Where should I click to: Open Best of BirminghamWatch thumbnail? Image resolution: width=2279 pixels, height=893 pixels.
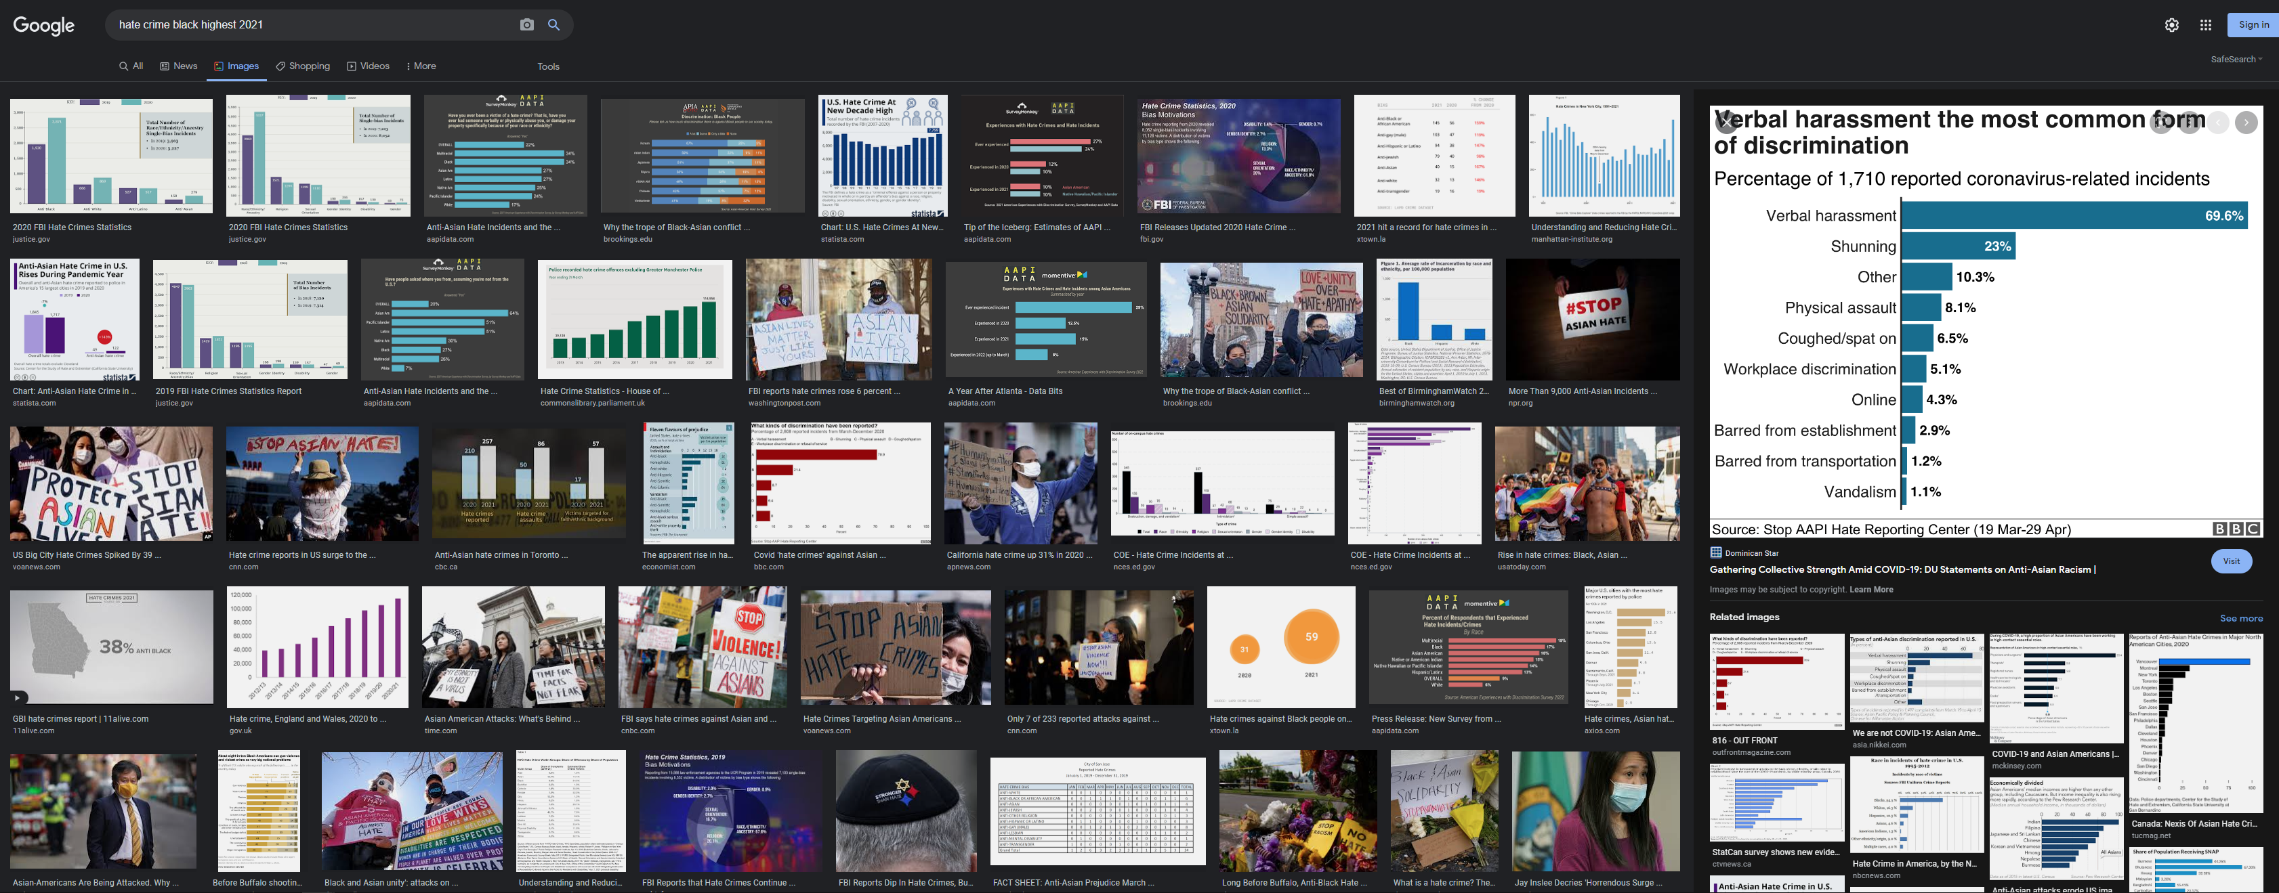point(1434,320)
